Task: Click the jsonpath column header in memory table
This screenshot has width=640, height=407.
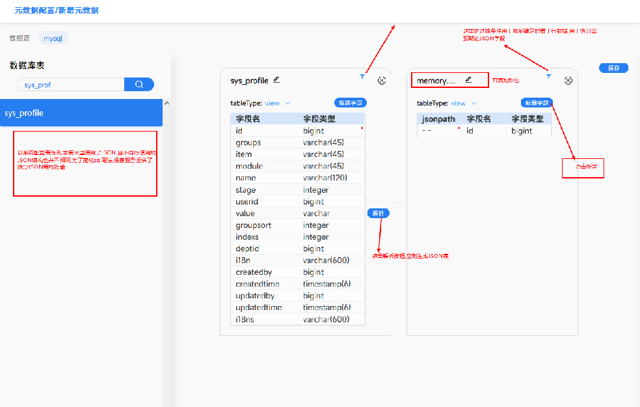Action: 438,119
